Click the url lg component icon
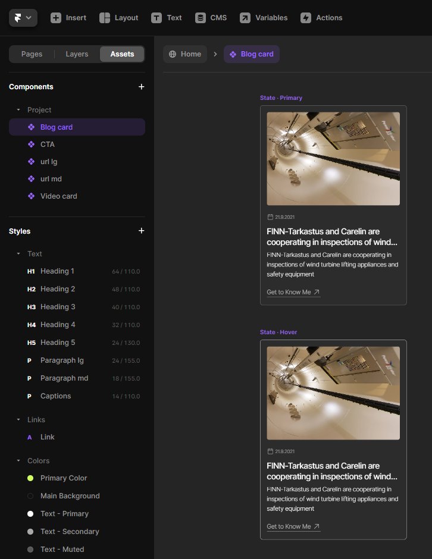Image resolution: width=432 pixels, height=559 pixels. pos(32,162)
